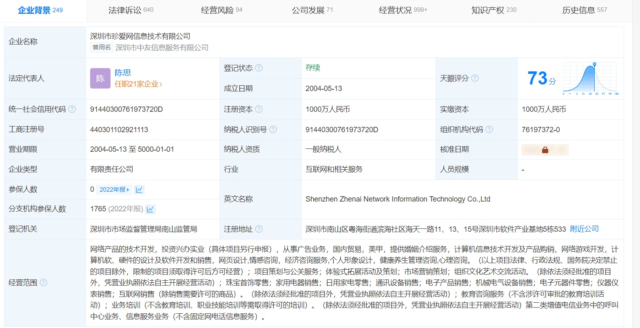640x328 pixels.
Task: Select the 经营风险 tab
Action: 221,10
